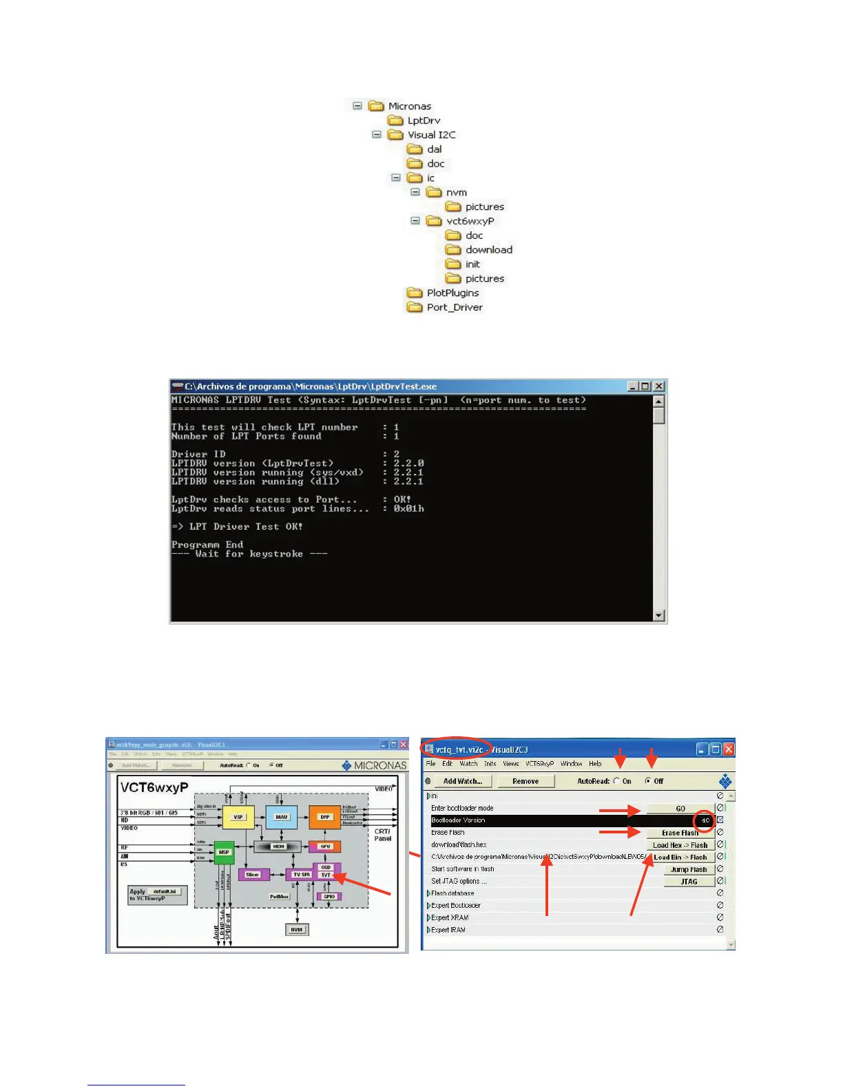843x1091 pixels.
Task: Click the gray status dot beside Add Watch in vctq_tvt window
Action: click(x=428, y=781)
